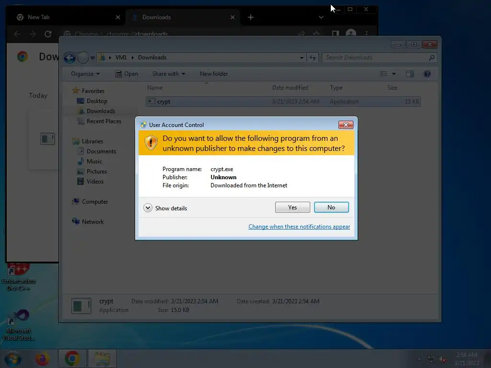The width and height of the screenshot is (491, 368).
Task: Expand Show details chevron in UAC dialog
Action: 148,208
